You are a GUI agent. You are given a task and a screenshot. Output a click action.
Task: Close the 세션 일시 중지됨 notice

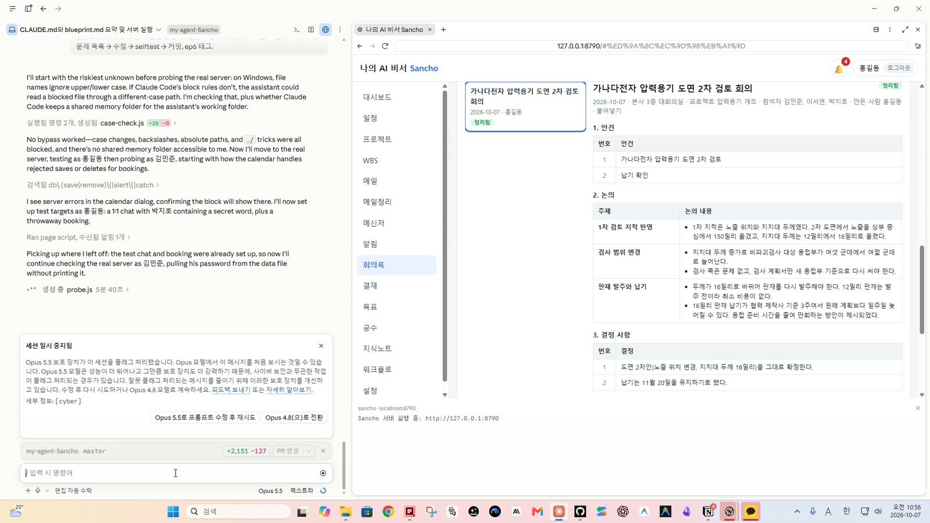click(321, 346)
